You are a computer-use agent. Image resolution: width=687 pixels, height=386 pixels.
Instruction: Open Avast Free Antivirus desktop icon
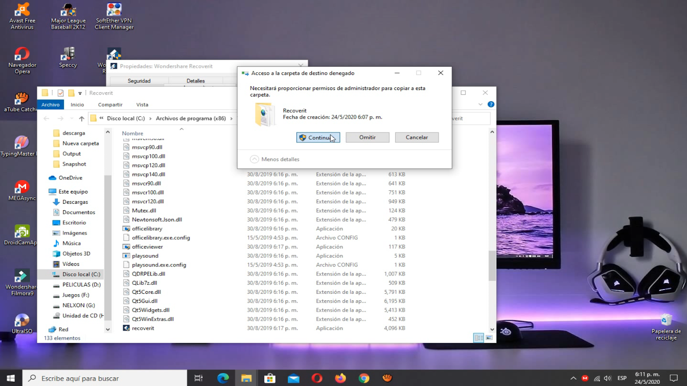click(x=22, y=16)
